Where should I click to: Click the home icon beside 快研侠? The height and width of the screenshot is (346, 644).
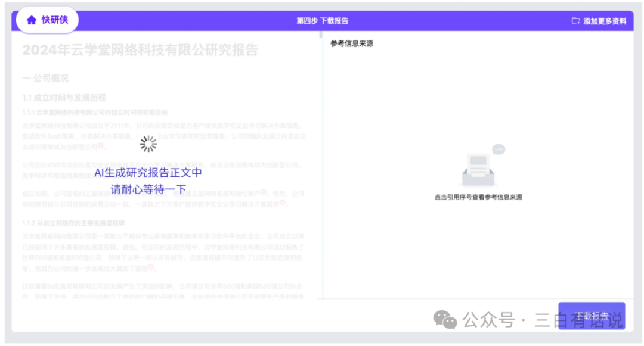32,20
